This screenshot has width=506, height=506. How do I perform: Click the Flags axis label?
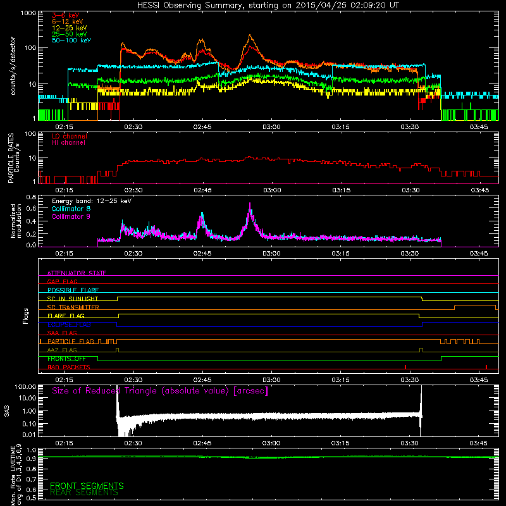pyautogui.click(x=25, y=316)
